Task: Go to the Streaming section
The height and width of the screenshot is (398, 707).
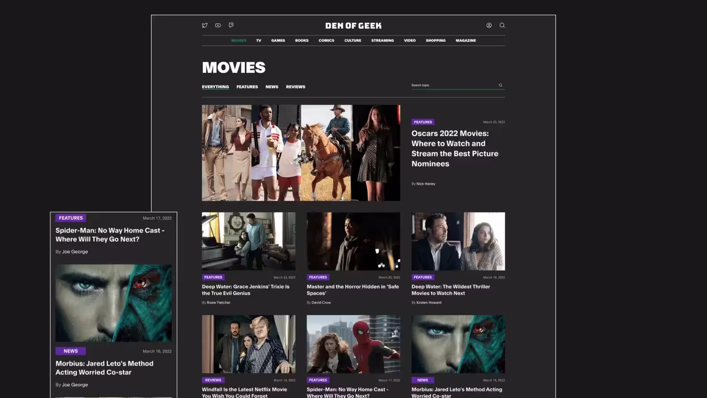Action: 382,40
